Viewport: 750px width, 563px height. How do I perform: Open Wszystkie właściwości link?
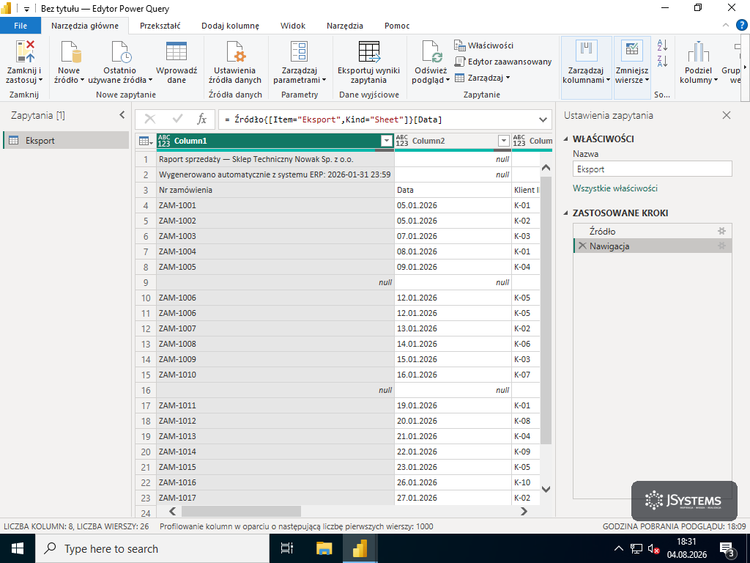[615, 188]
